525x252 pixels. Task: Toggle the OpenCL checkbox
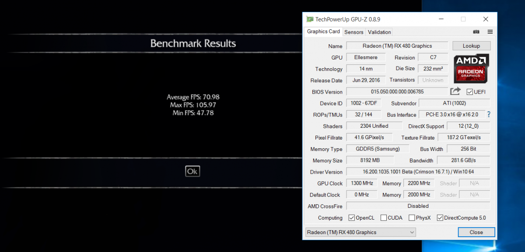tap(352, 217)
